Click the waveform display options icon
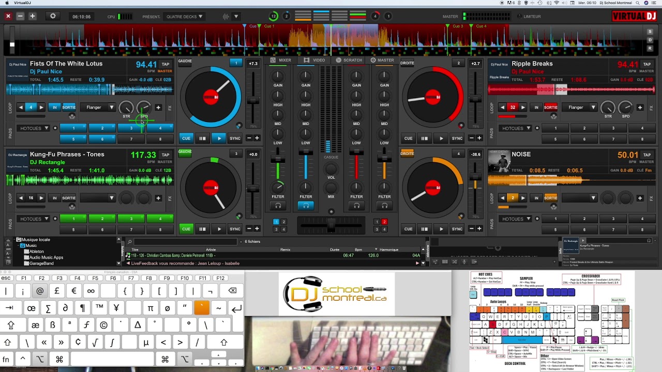Screen dimensions: 662x372 225,17
